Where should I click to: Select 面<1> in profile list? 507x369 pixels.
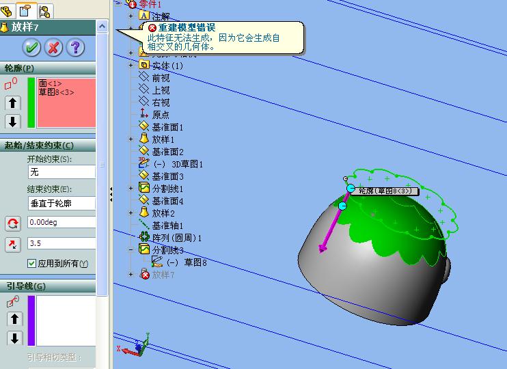click(51, 83)
